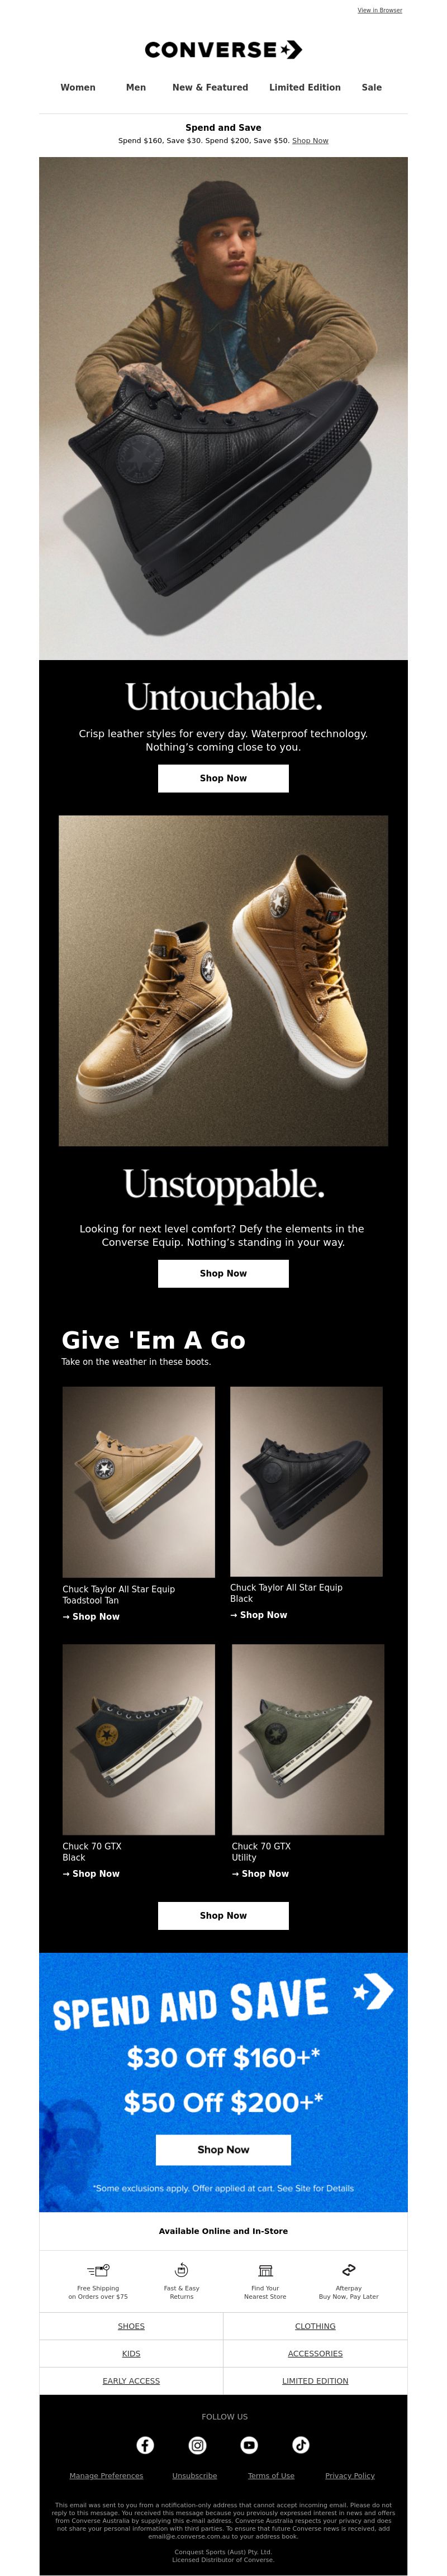
Task: Click Shop Now under Untouchable heading
Action: tap(223, 778)
